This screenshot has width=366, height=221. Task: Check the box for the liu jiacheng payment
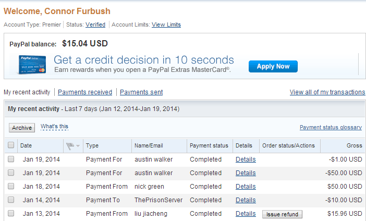coord(11,214)
